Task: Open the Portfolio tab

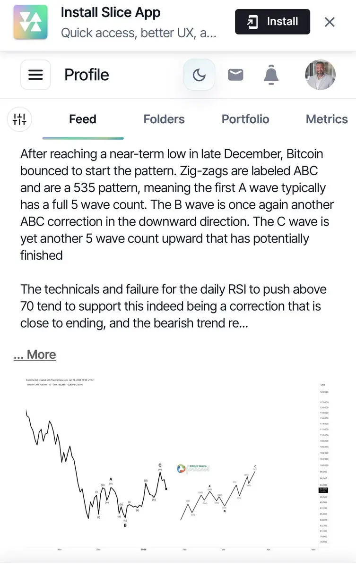Action: [245, 119]
